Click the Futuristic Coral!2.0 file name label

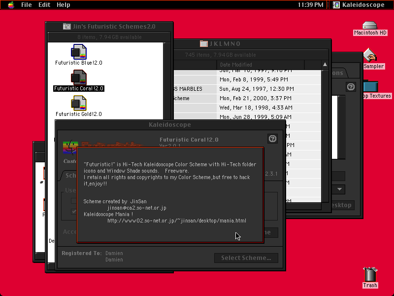click(x=79, y=88)
